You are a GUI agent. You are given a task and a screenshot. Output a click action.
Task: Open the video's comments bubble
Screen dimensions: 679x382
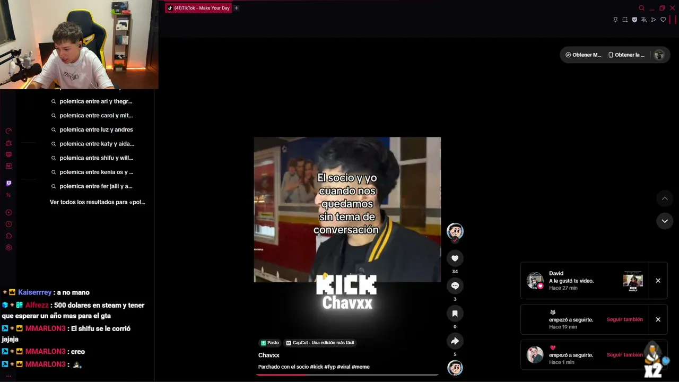(x=455, y=286)
